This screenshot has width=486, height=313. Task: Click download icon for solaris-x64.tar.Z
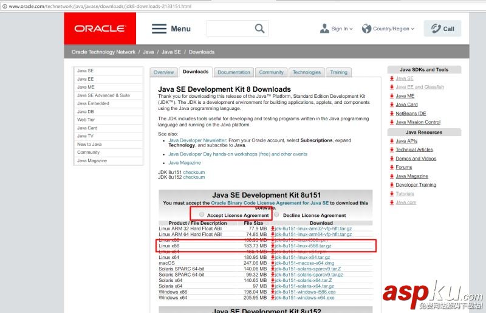(273, 280)
